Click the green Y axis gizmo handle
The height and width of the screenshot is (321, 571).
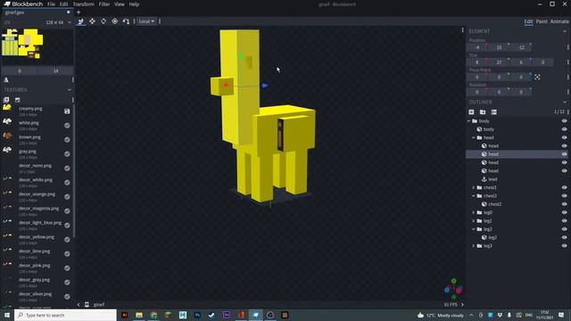click(240, 57)
